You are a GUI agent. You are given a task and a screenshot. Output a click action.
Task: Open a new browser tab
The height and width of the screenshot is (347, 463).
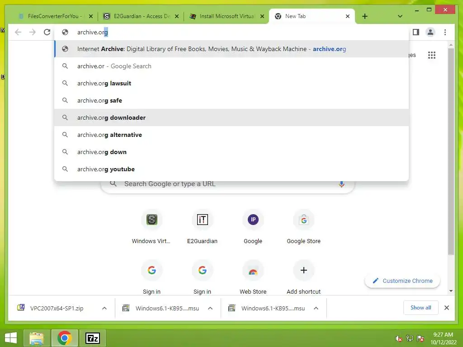(365, 16)
